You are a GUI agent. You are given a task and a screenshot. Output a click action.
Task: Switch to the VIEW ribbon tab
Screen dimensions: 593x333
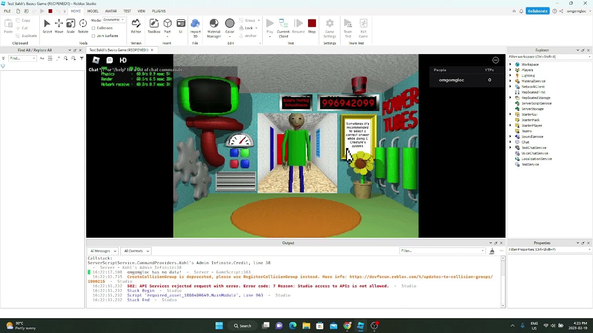click(x=141, y=11)
